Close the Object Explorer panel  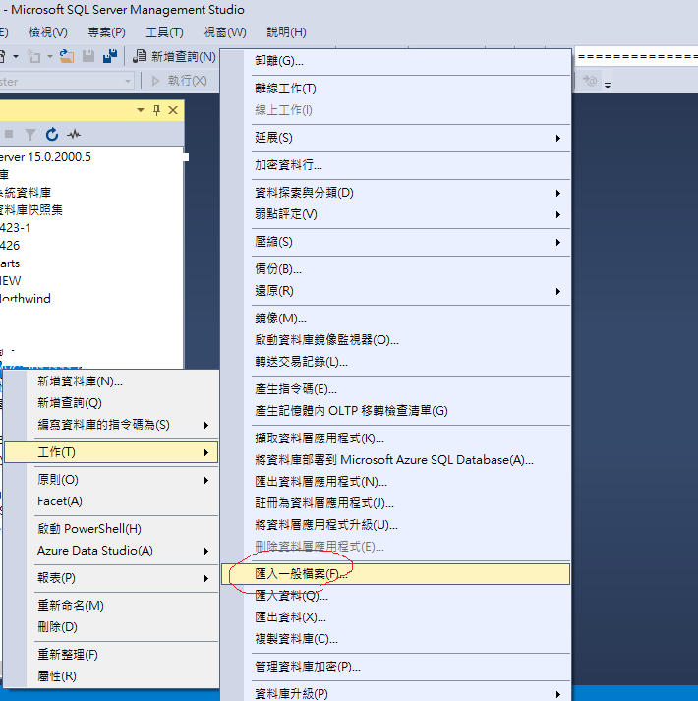[x=173, y=110]
